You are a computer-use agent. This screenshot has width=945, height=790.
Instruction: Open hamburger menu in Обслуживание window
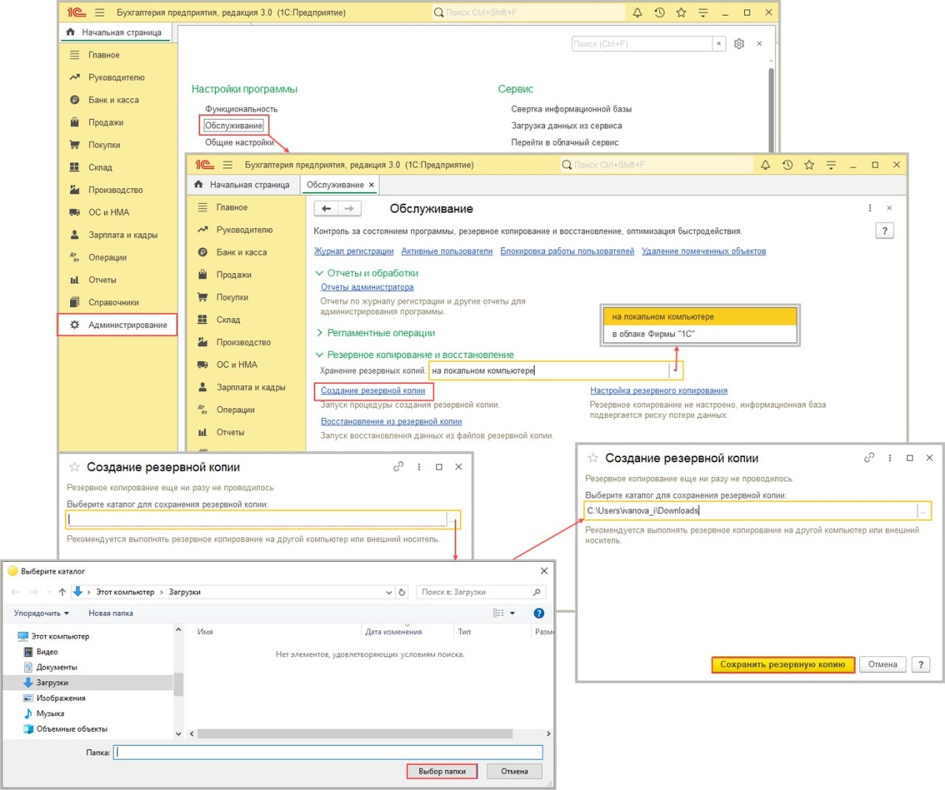pyautogui.click(x=228, y=165)
